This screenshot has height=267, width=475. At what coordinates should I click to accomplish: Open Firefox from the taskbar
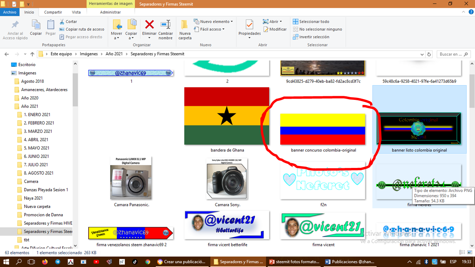pyautogui.click(x=45, y=262)
